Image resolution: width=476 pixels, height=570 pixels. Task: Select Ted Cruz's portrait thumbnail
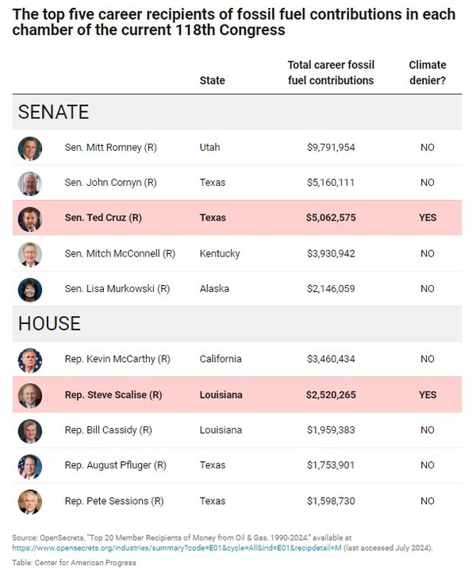[30, 218]
